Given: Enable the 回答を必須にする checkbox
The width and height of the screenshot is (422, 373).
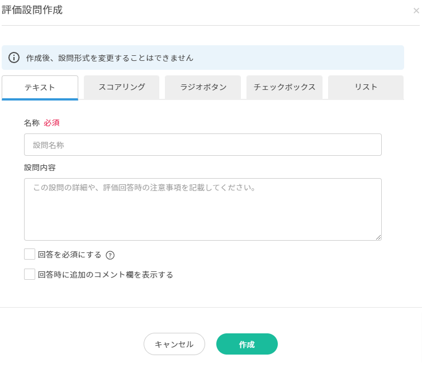Looking at the screenshot, I should pos(30,254).
